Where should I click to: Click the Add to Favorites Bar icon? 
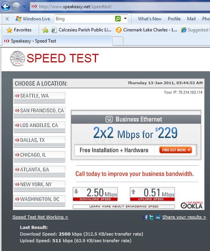click(45, 30)
